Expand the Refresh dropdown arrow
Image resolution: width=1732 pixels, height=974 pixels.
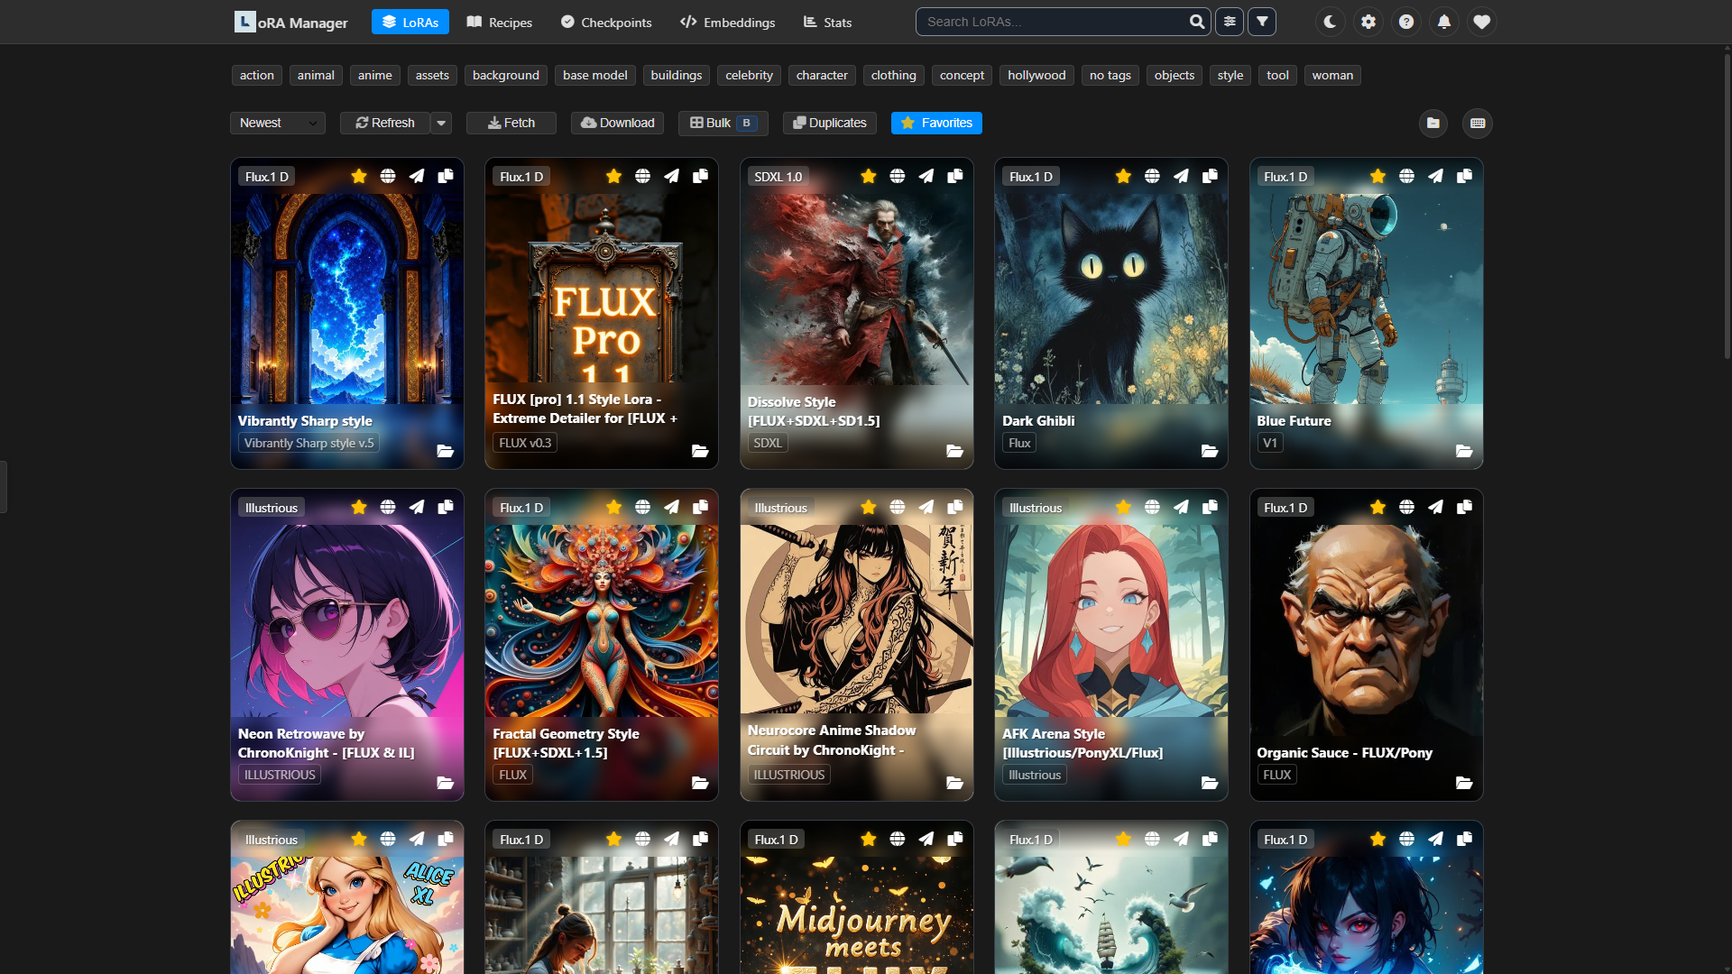pos(441,123)
